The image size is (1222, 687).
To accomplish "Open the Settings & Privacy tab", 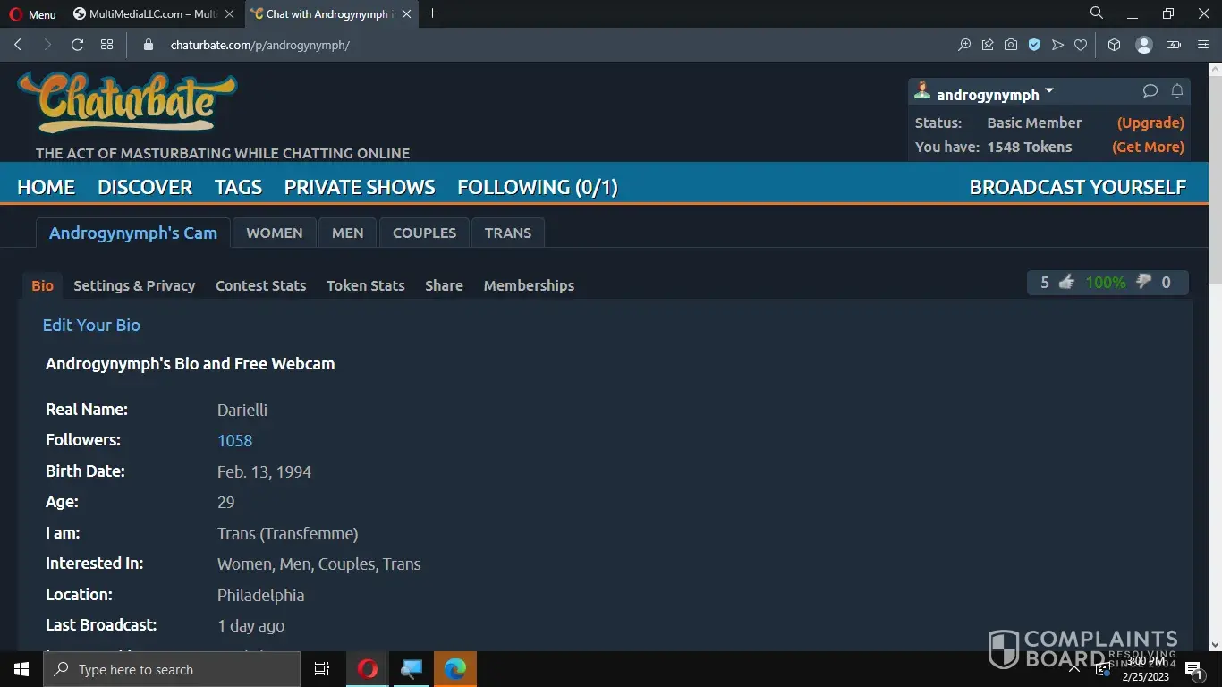I will pyautogui.click(x=134, y=285).
